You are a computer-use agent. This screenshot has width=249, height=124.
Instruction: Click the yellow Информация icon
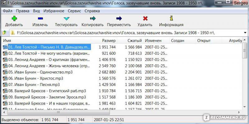tap(171, 18)
